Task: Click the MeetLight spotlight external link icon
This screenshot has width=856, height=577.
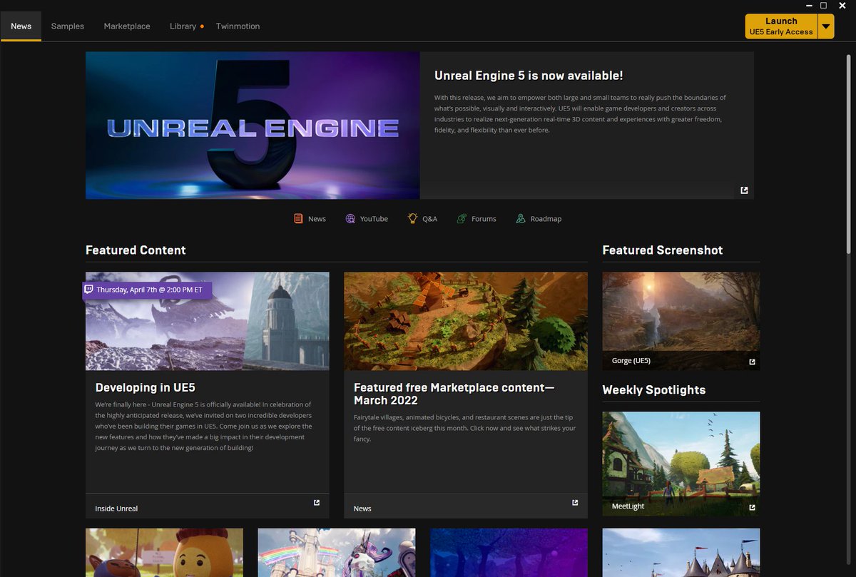Action: (x=752, y=507)
